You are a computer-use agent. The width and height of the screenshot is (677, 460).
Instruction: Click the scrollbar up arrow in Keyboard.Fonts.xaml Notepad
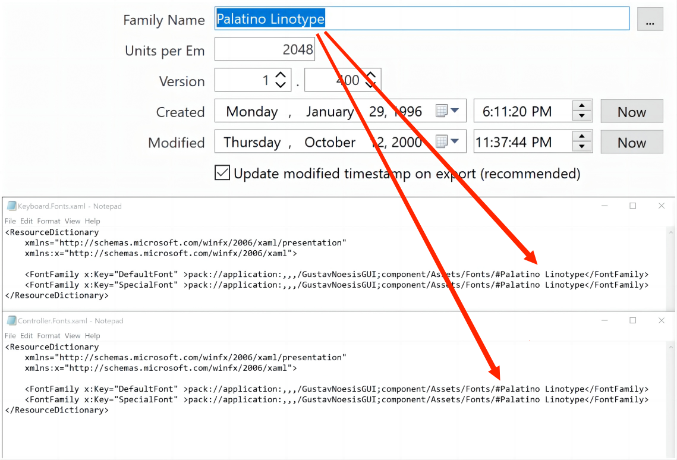tap(670, 232)
